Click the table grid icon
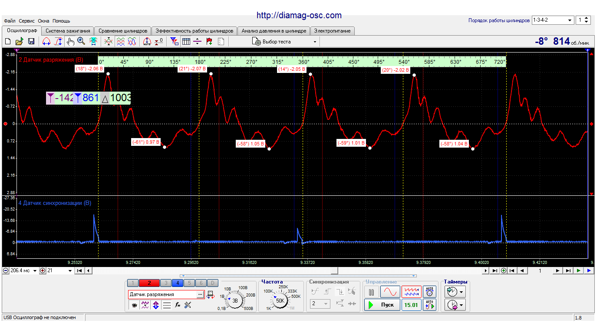Viewport: 600px width, 323px height. pos(186,42)
